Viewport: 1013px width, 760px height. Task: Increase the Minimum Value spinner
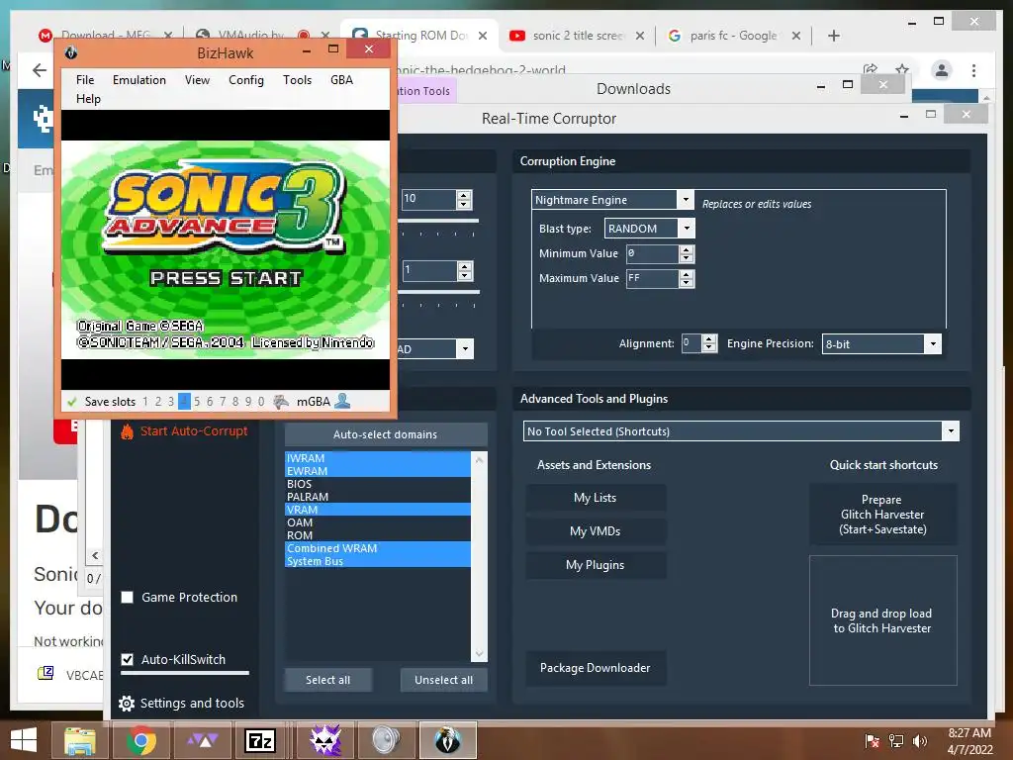[x=687, y=249]
